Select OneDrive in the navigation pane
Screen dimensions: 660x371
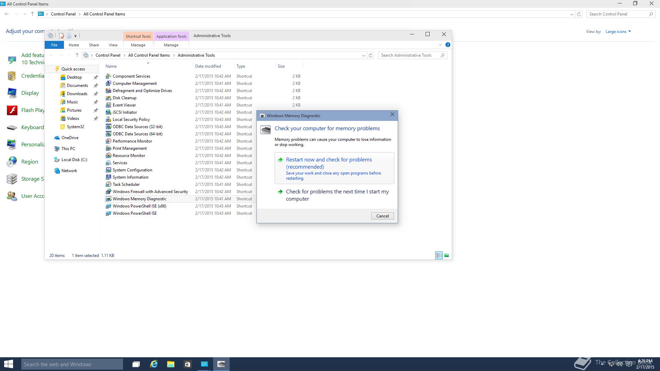pos(70,138)
